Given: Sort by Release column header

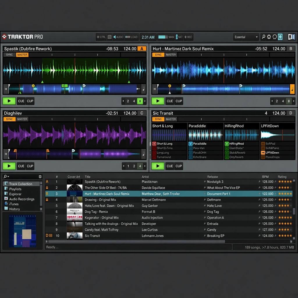Looking at the screenshot, I should [x=212, y=177].
